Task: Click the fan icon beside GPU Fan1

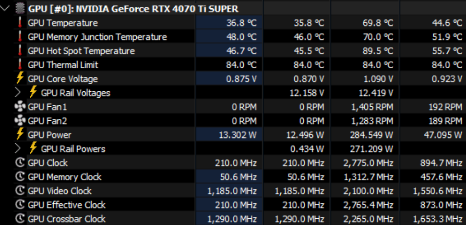Action: 20,107
